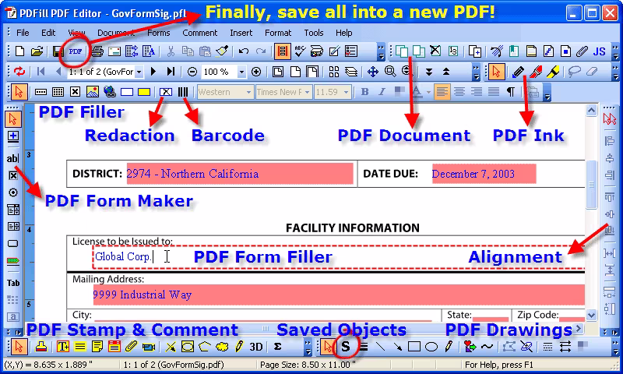Go to first page icon

click(40, 72)
